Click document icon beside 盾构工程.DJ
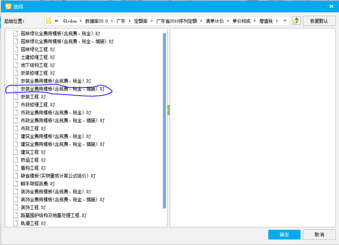This screenshot has width=339, height=245. [x=16, y=168]
